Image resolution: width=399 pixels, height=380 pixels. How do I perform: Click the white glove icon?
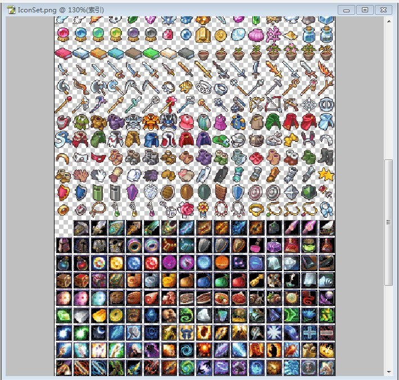[x=98, y=175]
